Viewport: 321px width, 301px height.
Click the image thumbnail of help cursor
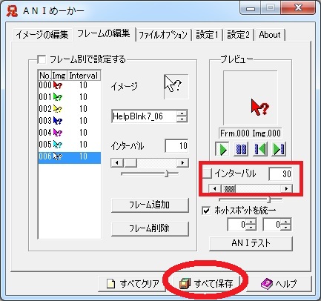[176, 87]
